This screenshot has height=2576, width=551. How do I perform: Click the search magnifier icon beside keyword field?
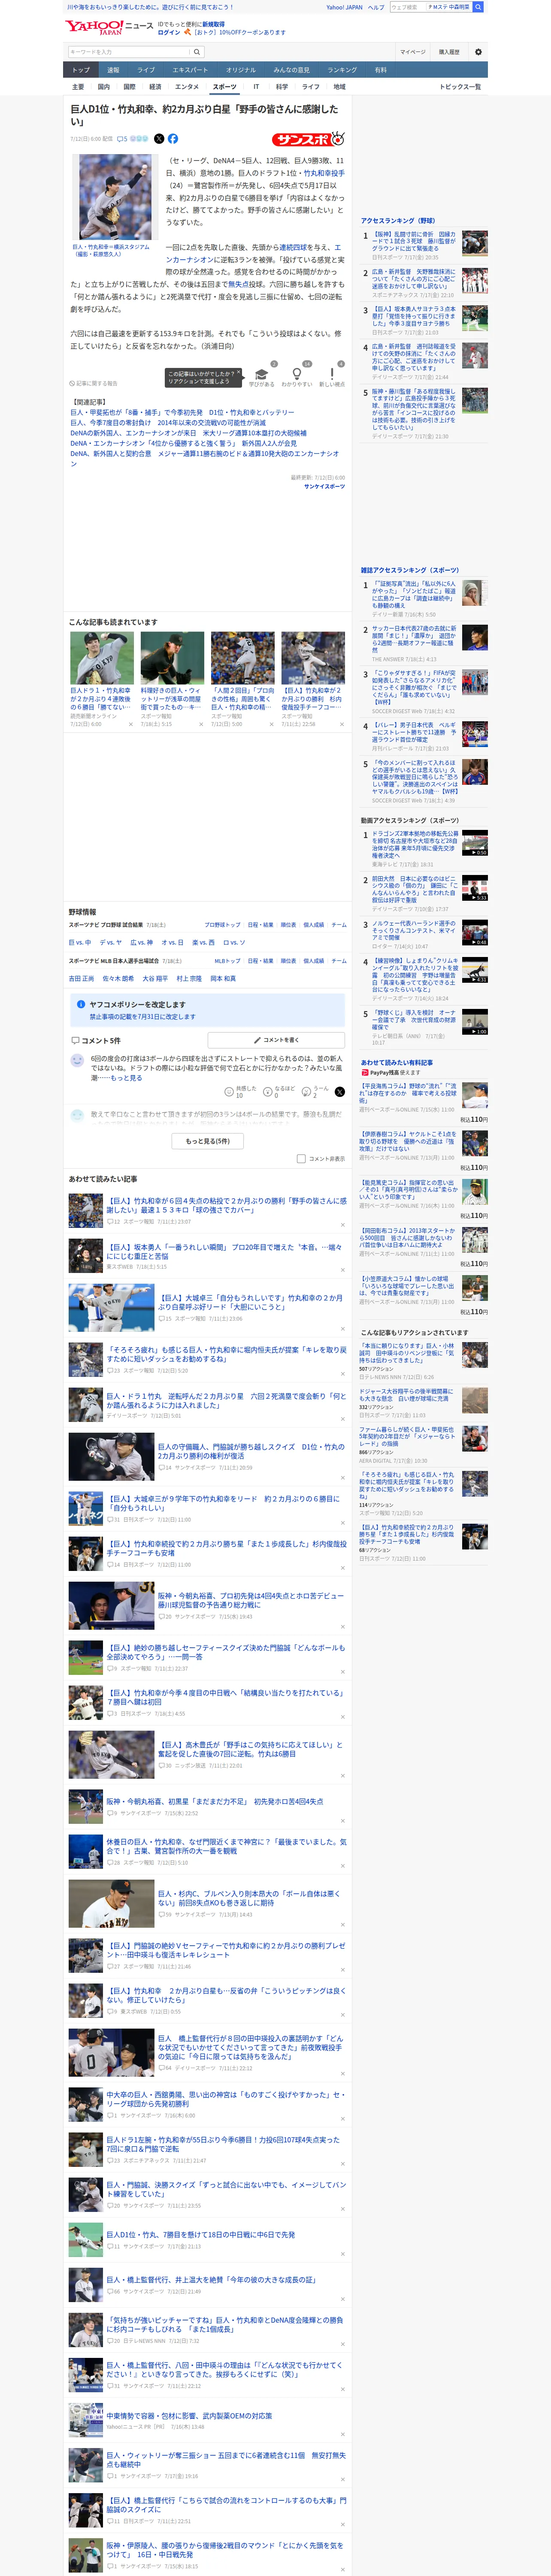(x=197, y=52)
